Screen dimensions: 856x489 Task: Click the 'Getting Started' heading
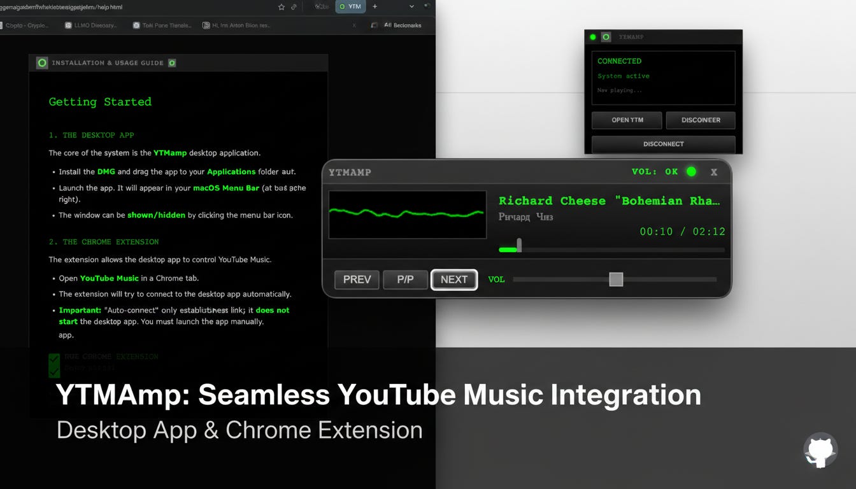100,102
